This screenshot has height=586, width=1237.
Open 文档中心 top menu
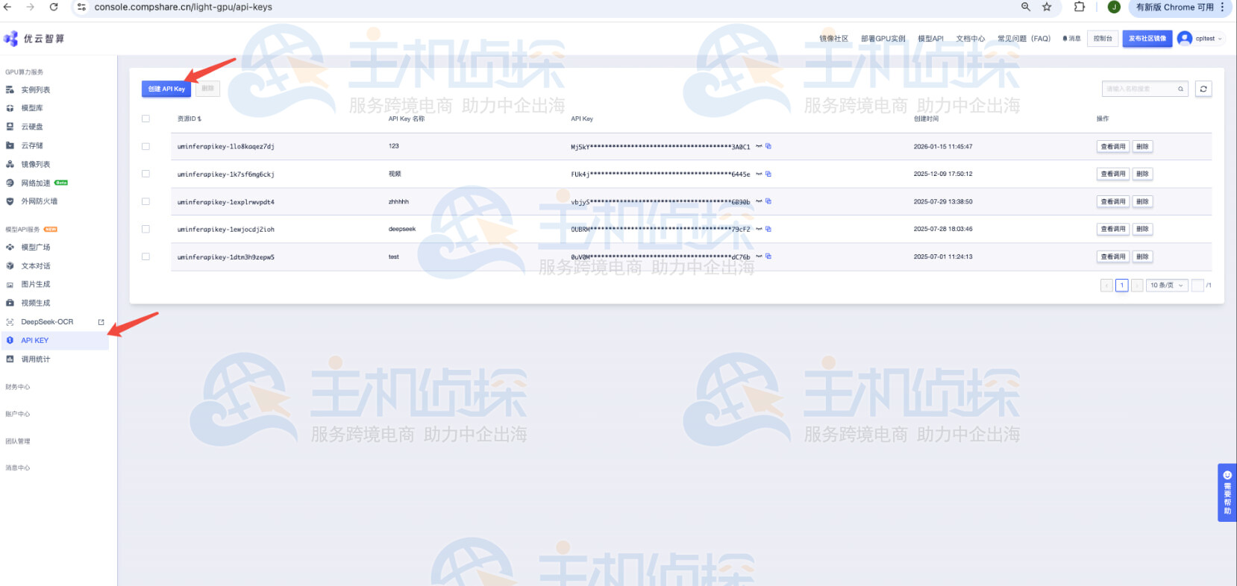(971, 39)
